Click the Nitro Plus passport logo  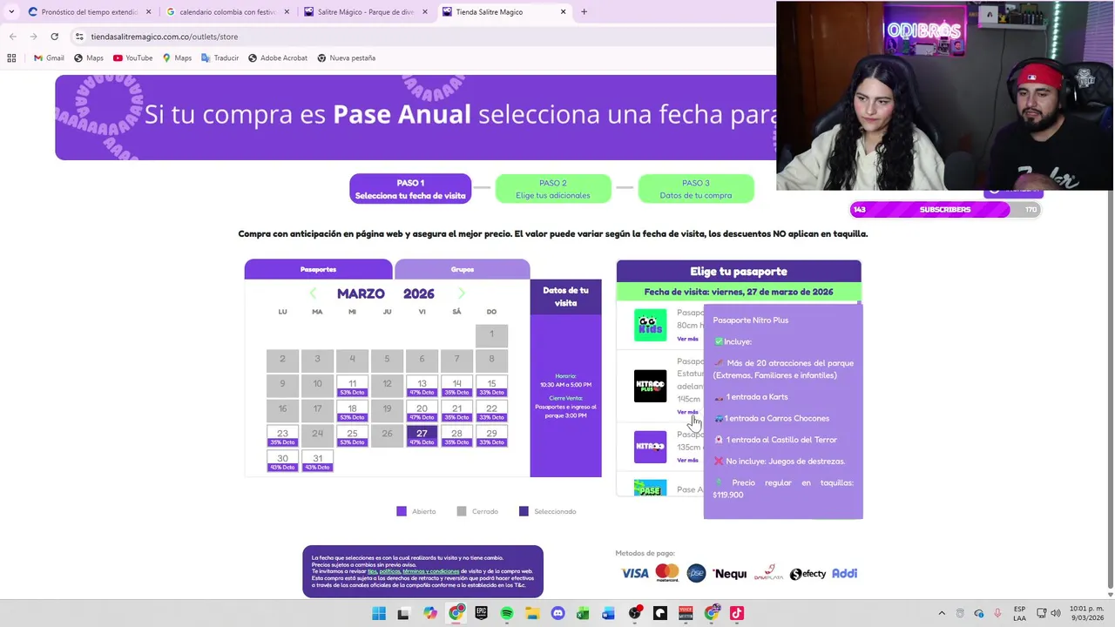(x=650, y=386)
